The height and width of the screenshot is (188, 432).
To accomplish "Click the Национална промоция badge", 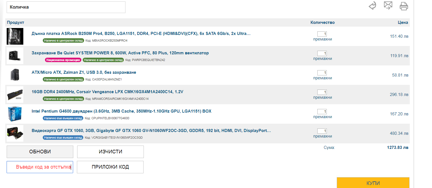I will [x=63, y=60].
